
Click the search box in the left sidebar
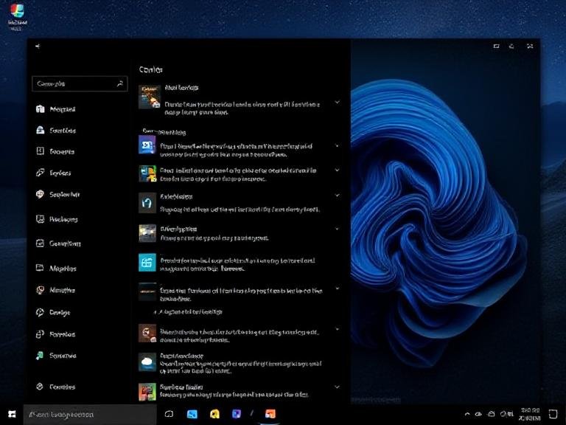coord(80,84)
